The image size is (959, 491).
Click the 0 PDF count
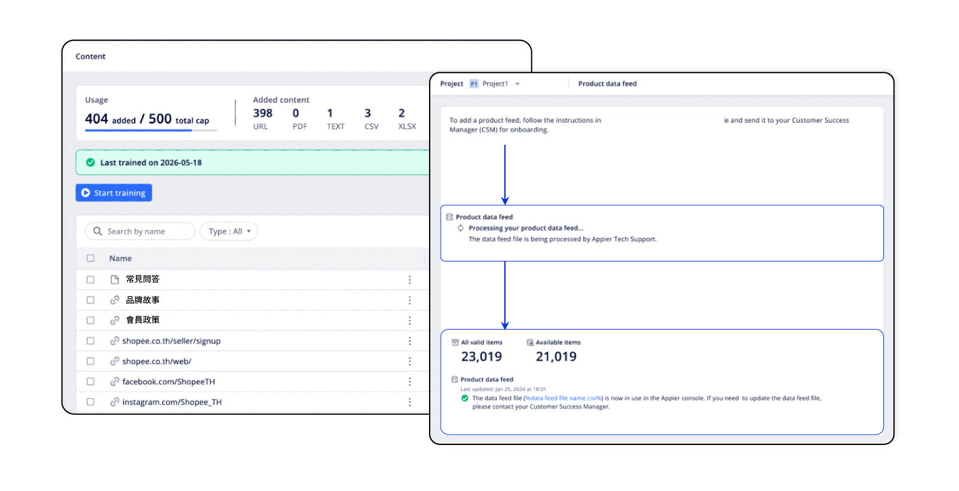tap(296, 114)
